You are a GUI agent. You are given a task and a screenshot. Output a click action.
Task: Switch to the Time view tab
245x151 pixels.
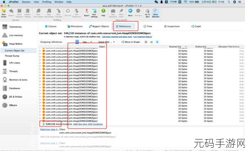point(148,26)
